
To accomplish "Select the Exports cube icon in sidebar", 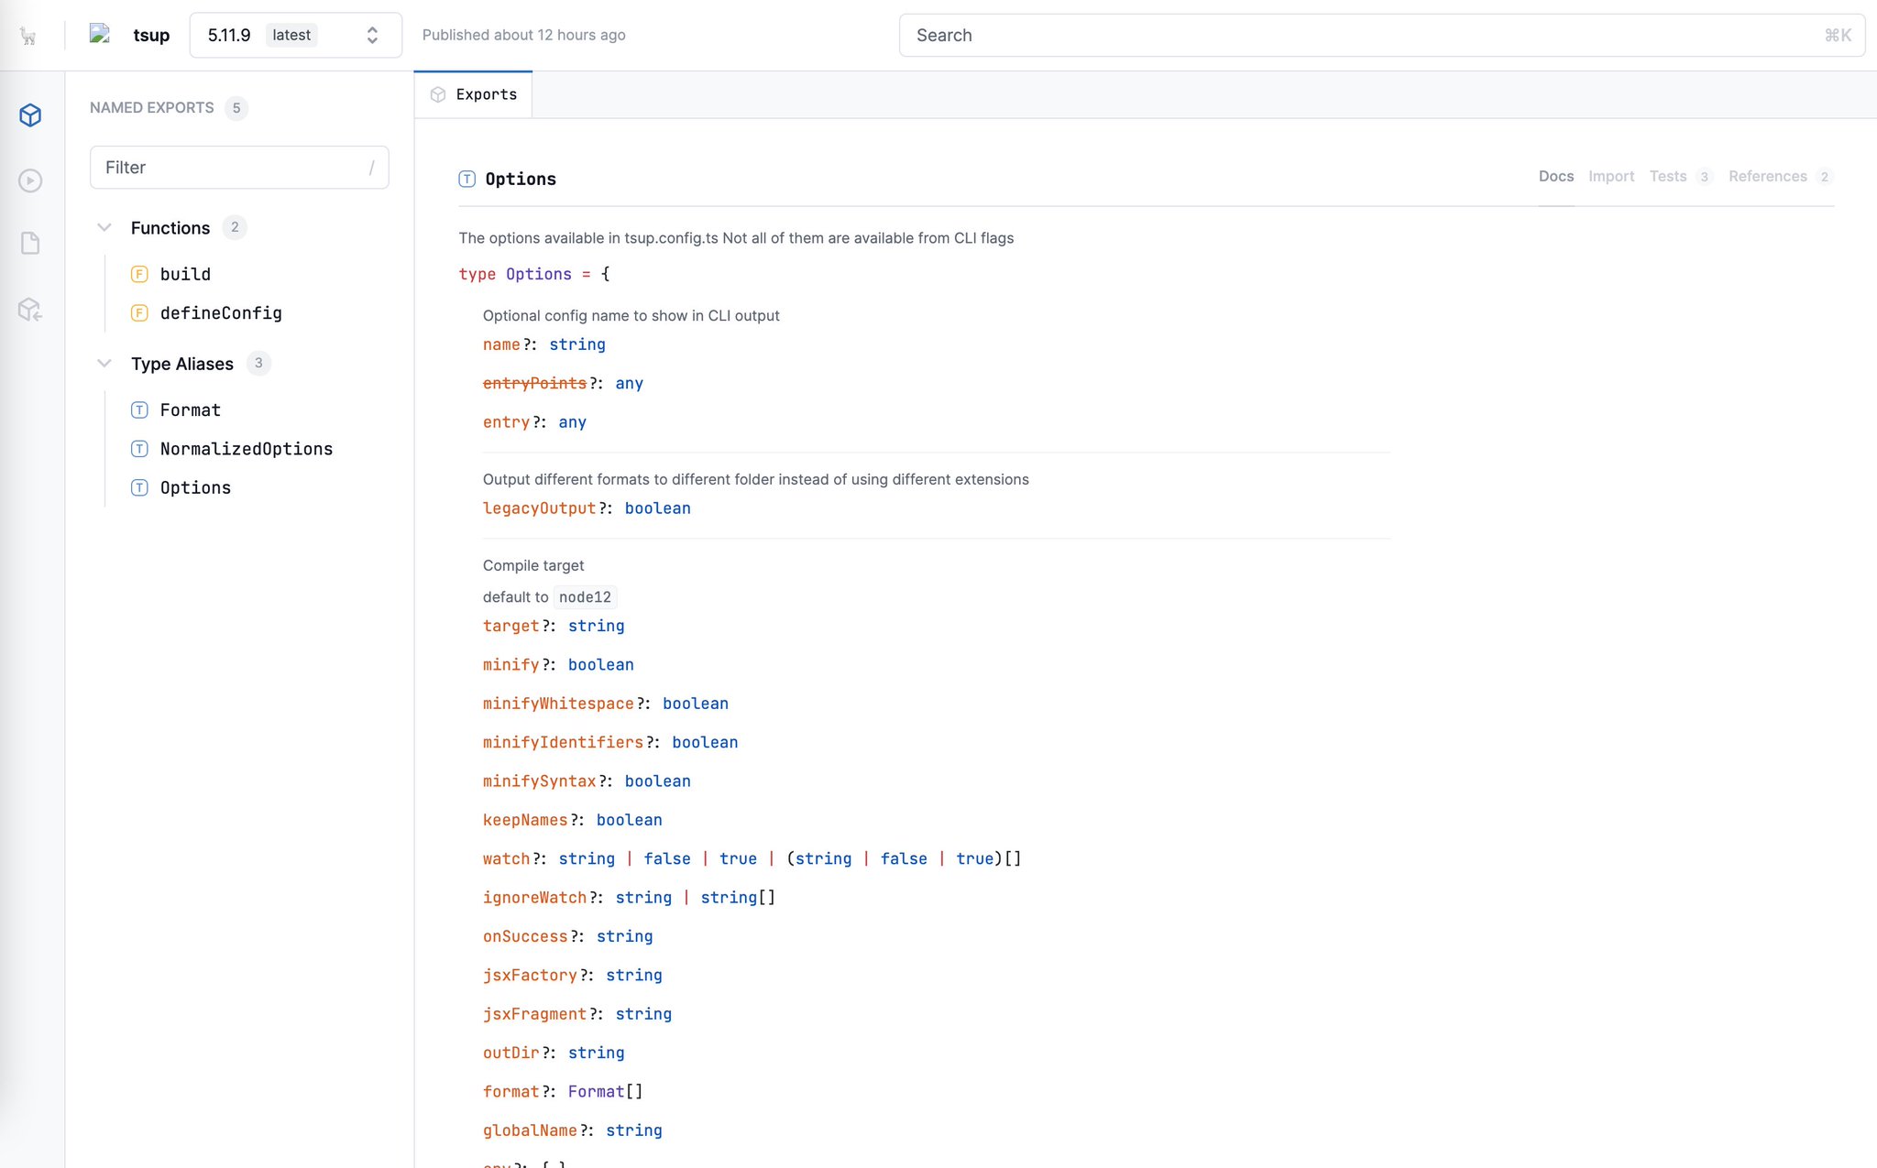I will click(x=30, y=115).
